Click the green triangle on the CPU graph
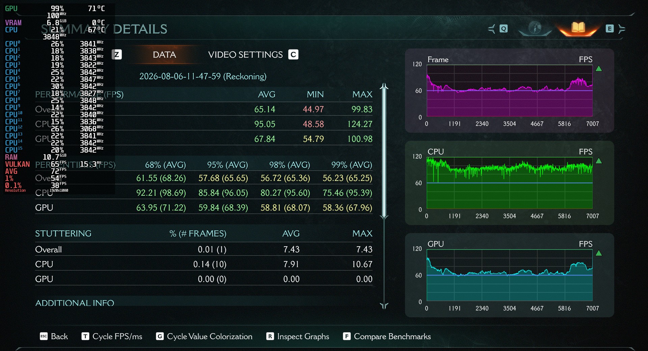The width and height of the screenshot is (648, 351). point(599,161)
